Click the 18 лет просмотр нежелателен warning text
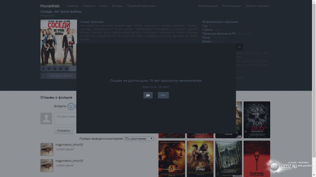Image resolution: width=316 pixels, height=177 pixels. [156, 81]
